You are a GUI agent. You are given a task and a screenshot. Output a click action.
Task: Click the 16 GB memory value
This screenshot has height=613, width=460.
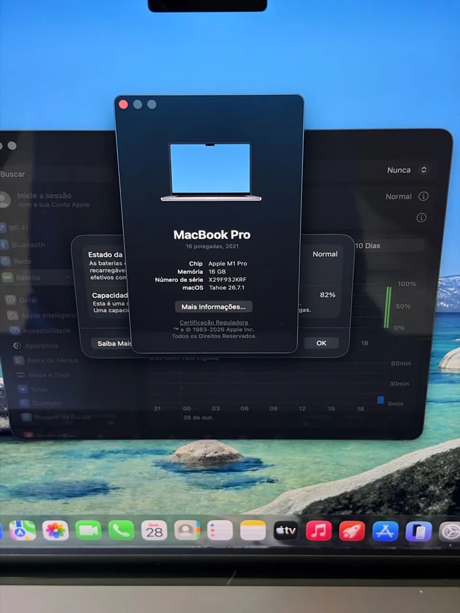[x=217, y=272]
